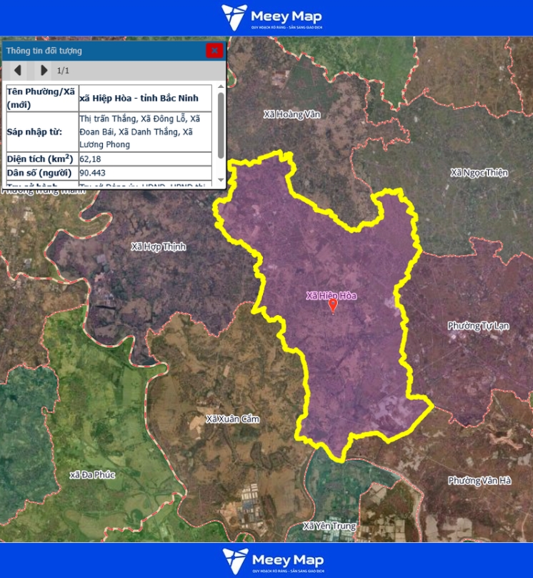The image size is (533, 578).
Task: Click the Meey Map logo in header
Action: tap(271, 17)
